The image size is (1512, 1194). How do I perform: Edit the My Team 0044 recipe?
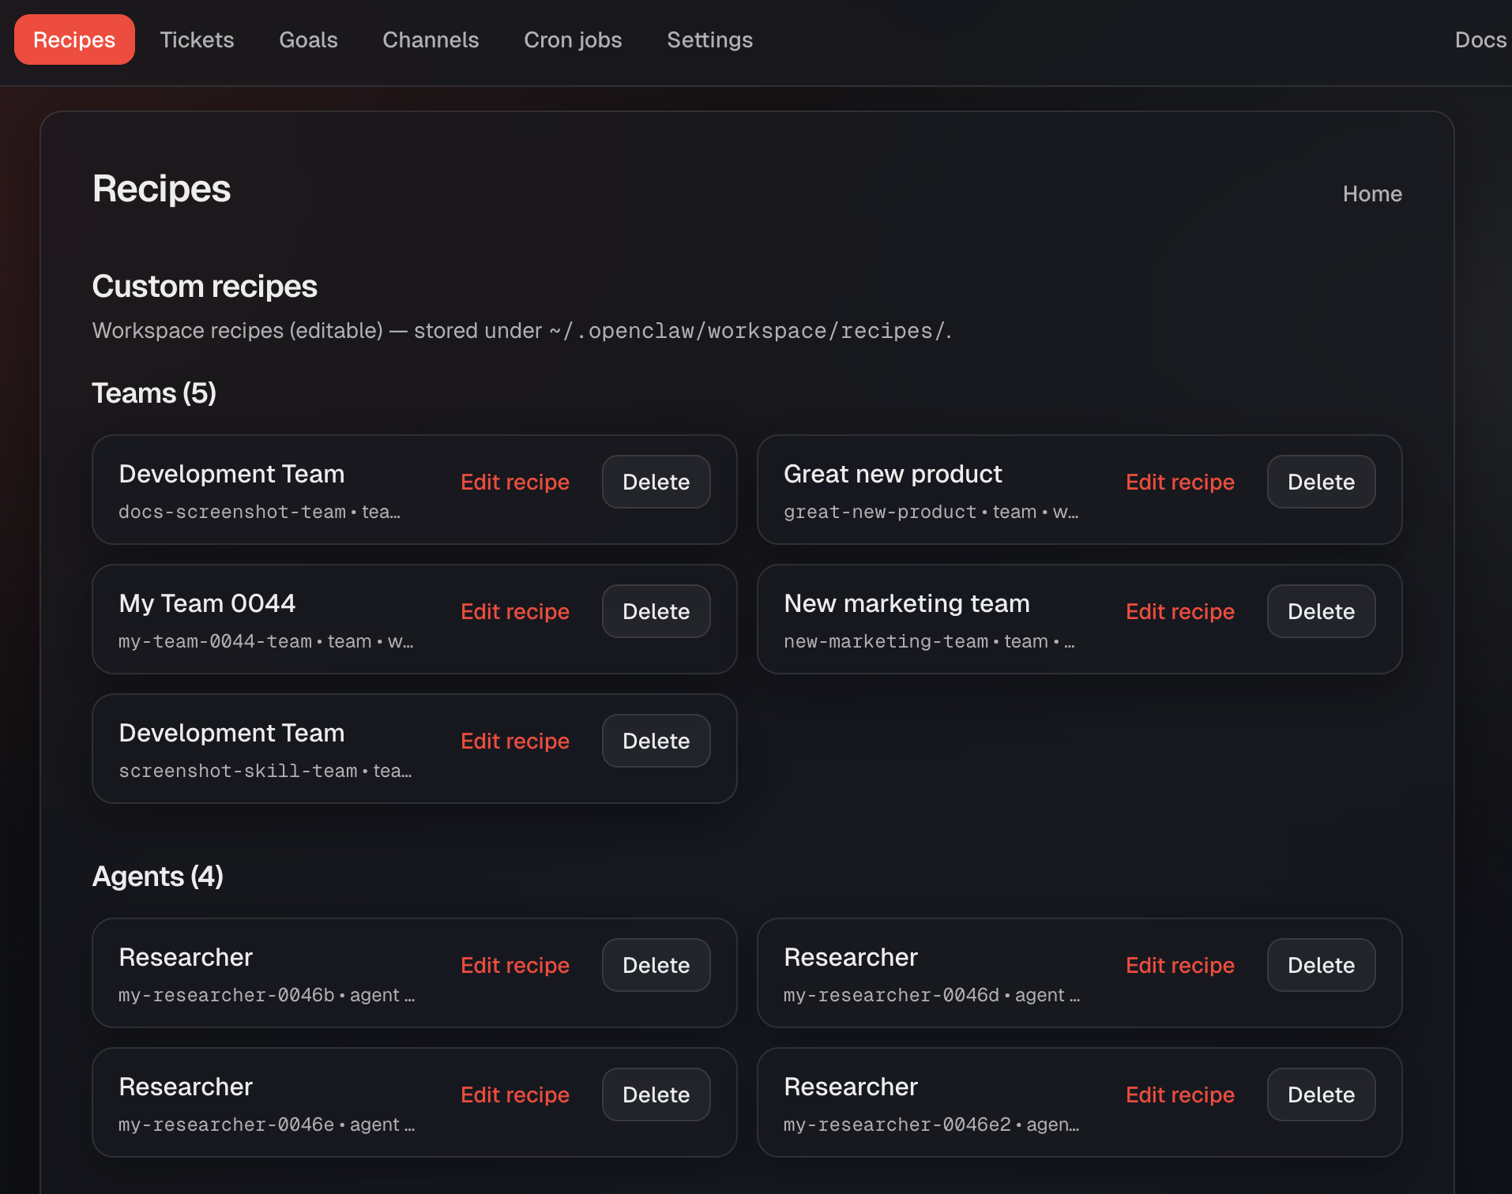coord(514,611)
